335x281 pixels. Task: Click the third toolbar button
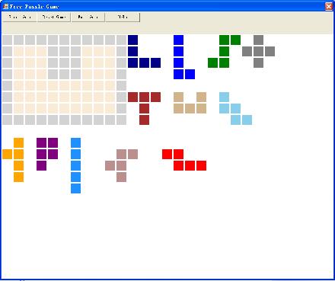(x=88, y=17)
